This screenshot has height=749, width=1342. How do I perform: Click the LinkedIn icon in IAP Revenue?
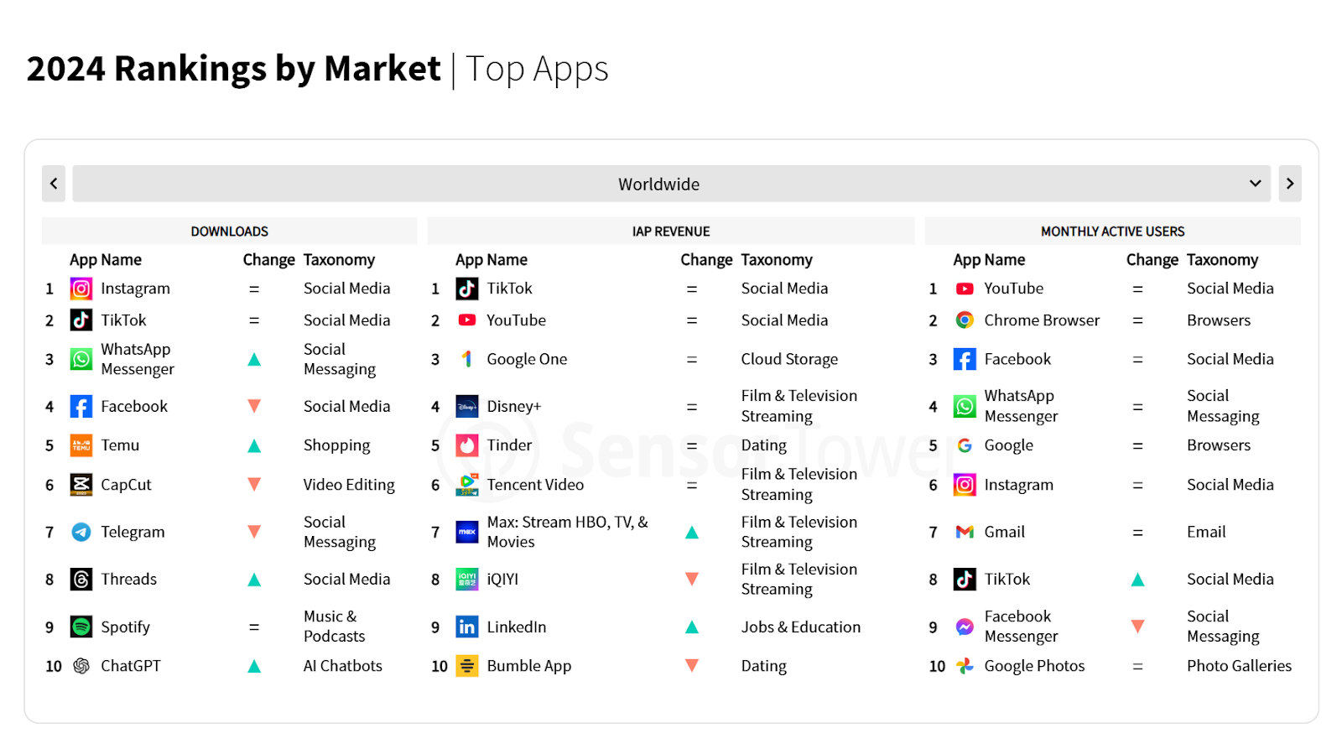tap(467, 627)
